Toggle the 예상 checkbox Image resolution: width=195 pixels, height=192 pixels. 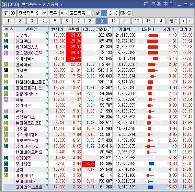(89, 13)
